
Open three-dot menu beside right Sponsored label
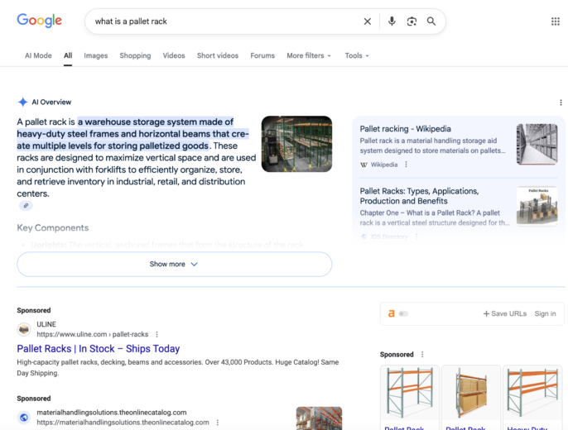pos(422,355)
